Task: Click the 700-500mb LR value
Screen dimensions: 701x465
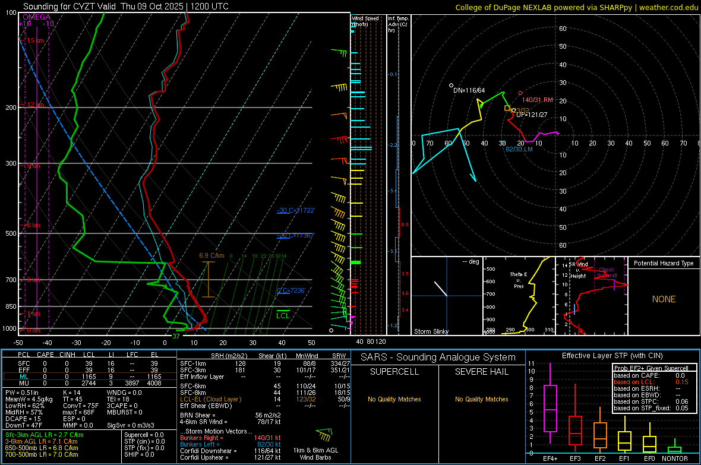Action: click(42, 454)
